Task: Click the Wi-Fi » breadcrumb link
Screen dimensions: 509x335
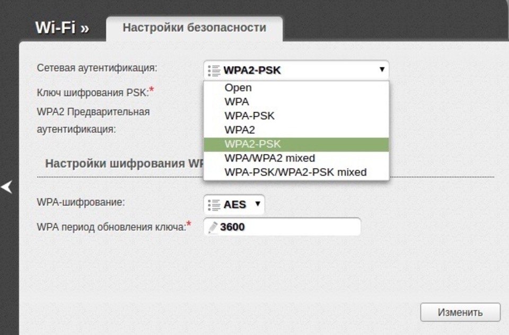Action: coord(62,28)
